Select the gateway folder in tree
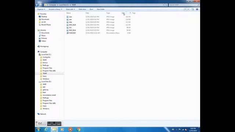The width and height of the screenshot is (235, 132). tap(46, 89)
